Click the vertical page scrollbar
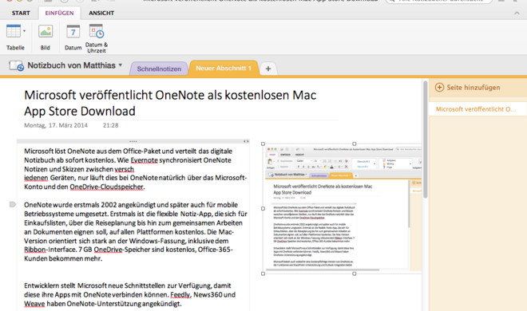Screen dimensions: 527x311 tap(425, 140)
